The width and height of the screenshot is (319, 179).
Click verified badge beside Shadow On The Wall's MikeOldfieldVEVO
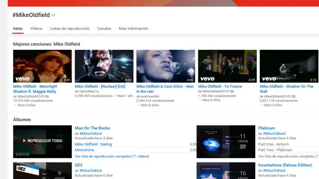[293, 97]
